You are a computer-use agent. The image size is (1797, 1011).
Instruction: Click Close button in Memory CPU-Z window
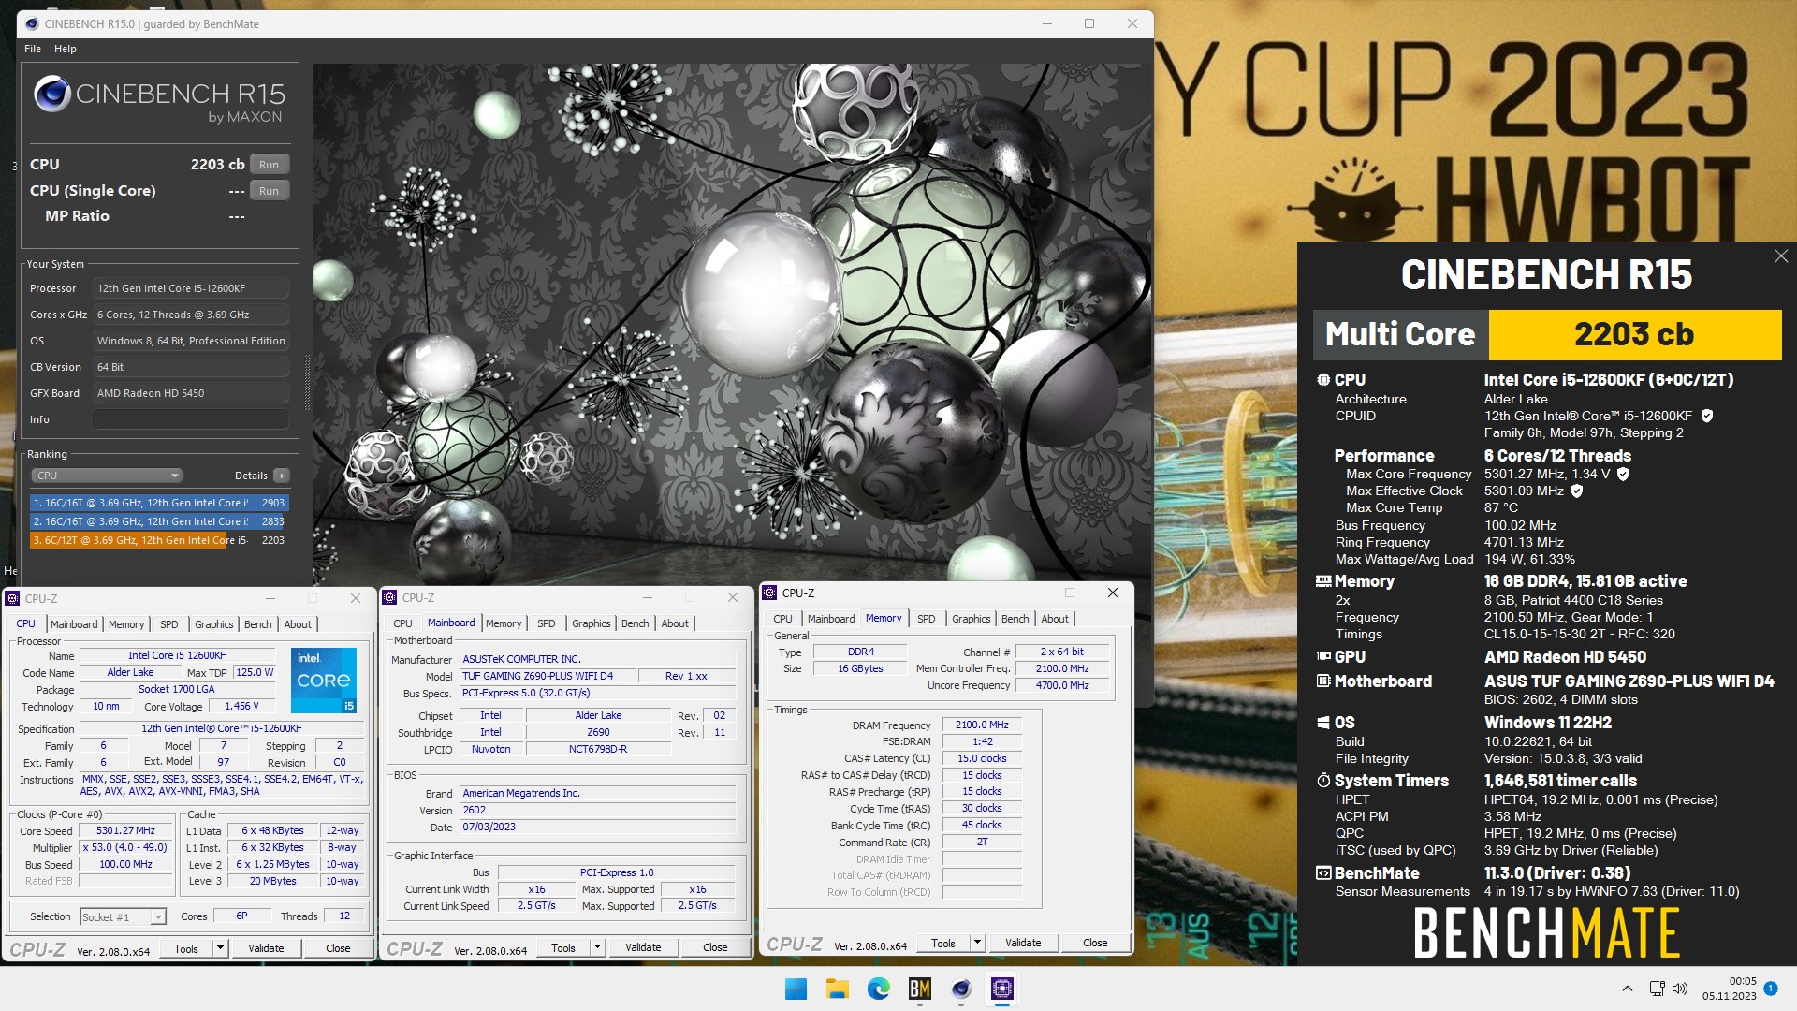coord(1095,943)
